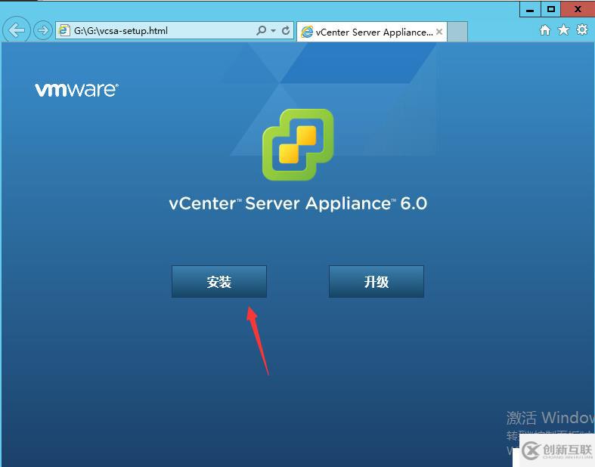Open the browser Tools gear menu
Viewport: 595px width, 467px height.
coord(582,29)
